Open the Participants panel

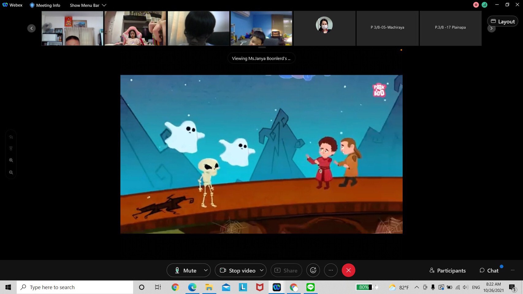pyautogui.click(x=448, y=270)
